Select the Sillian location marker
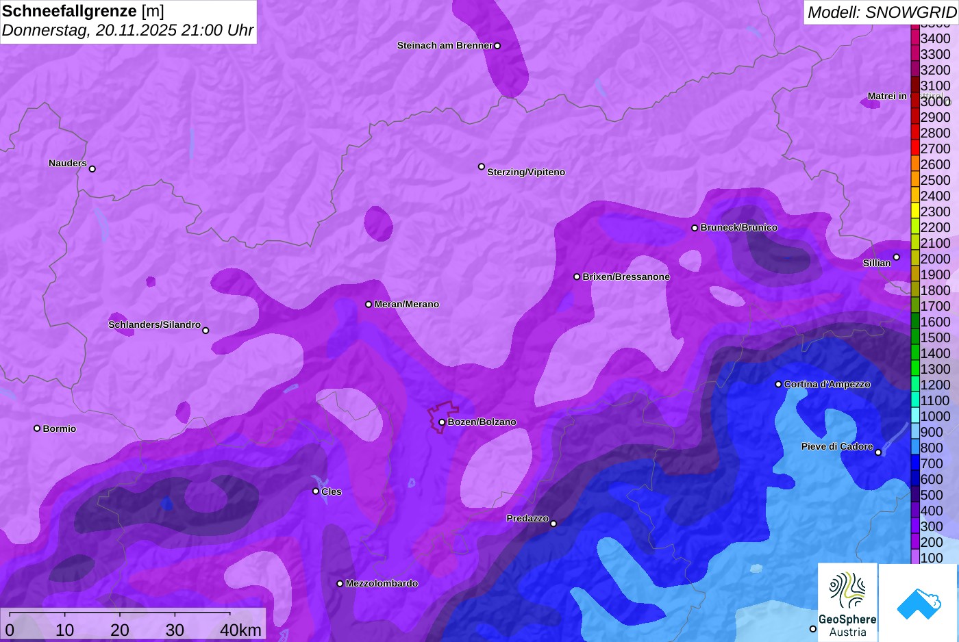Image resolution: width=959 pixels, height=642 pixels. click(x=896, y=257)
